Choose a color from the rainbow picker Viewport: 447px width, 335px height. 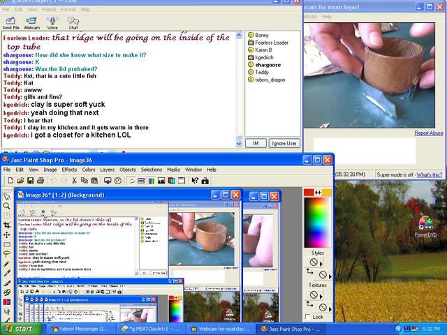(317, 223)
